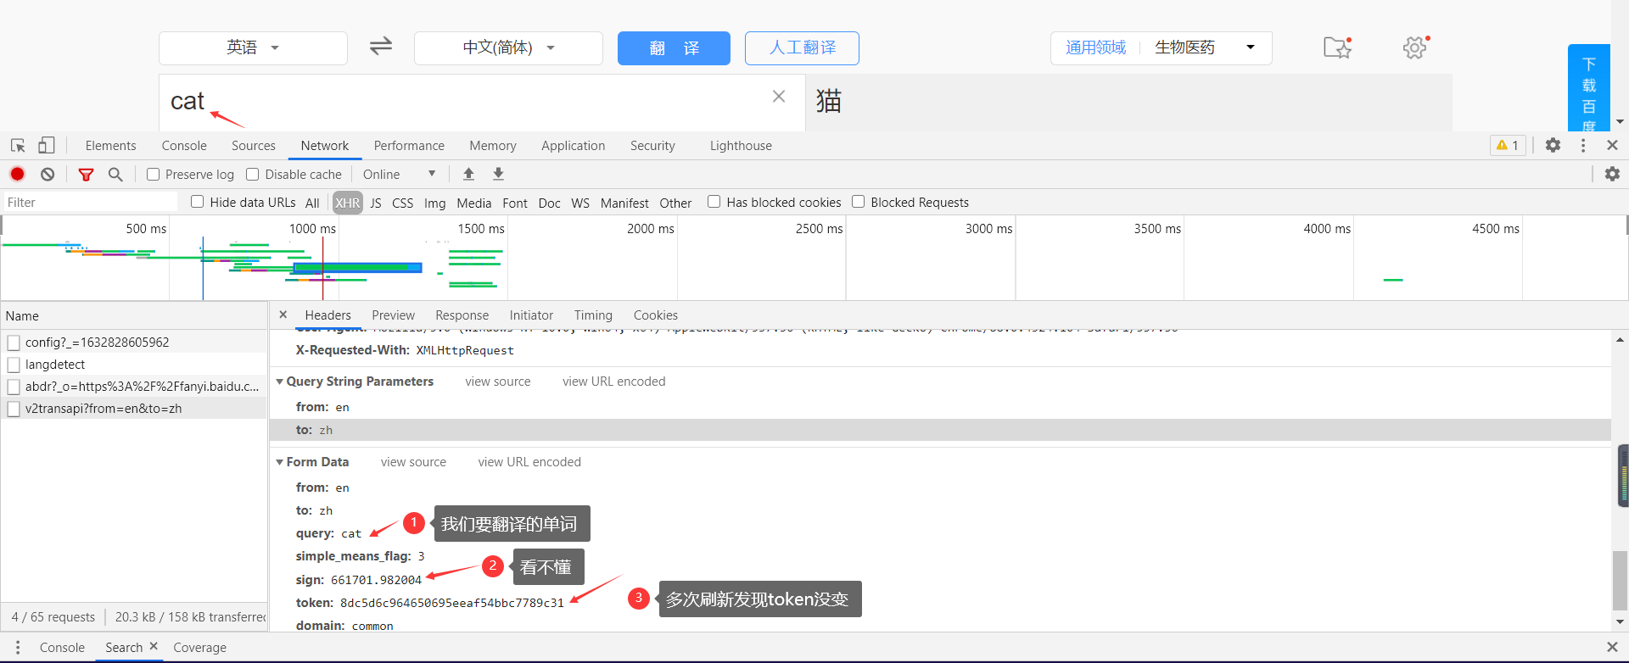
Task: Click the request details scrollbar thumb
Action: click(1620, 580)
